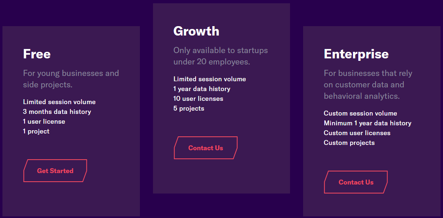
Task: Click "Minimum 1 year data history" text
Action: [x=368, y=123]
